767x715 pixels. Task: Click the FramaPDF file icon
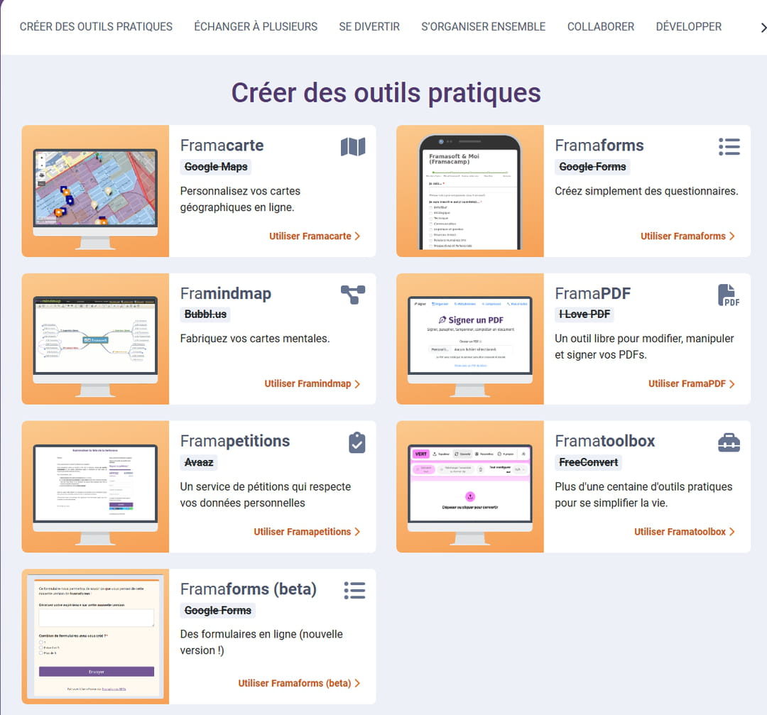(729, 295)
